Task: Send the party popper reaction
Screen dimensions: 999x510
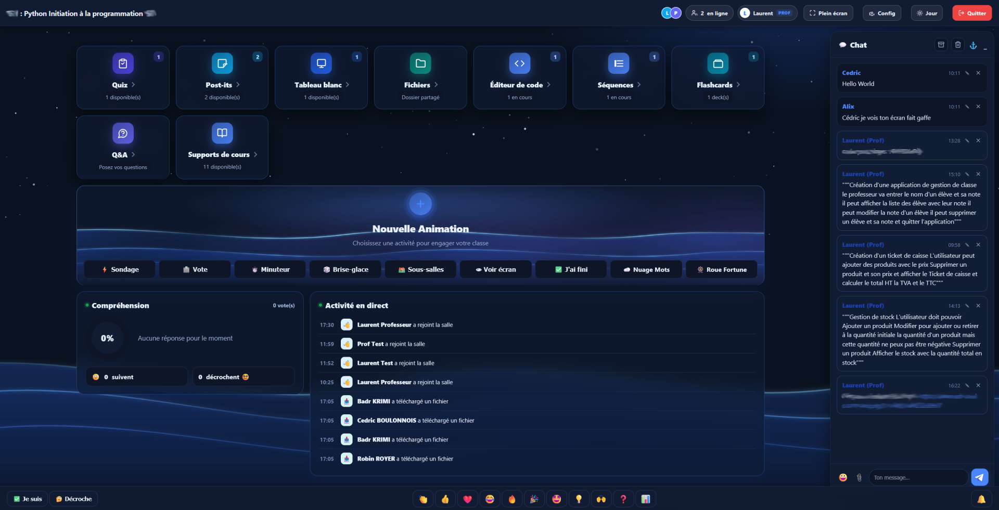Action: coord(534,499)
